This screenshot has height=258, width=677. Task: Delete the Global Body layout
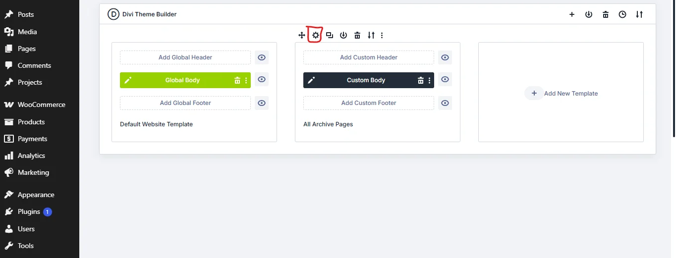click(x=237, y=80)
